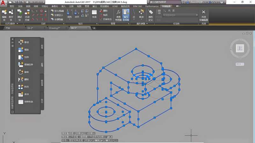Click the Save icon in quick access toolbar
Image resolution: width=255 pixels, height=143 pixels.
[x=18, y=2]
